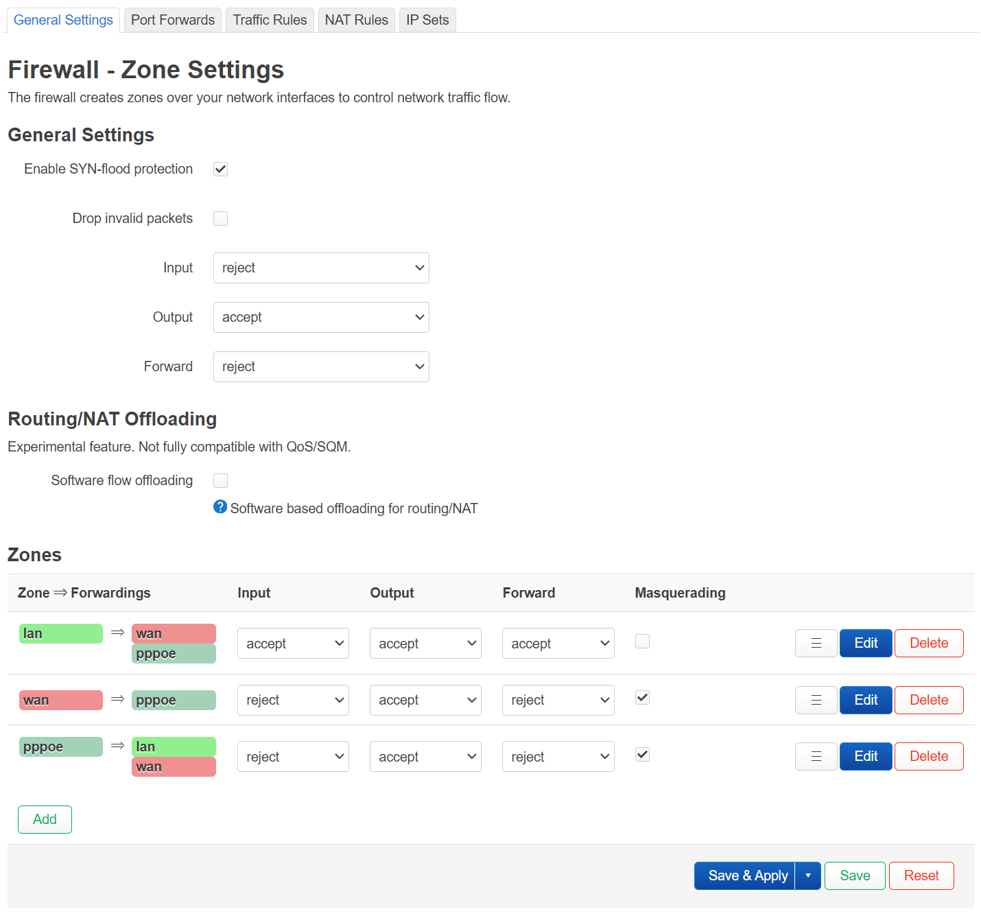981x916 pixels.
Task: Enable Drop invalid packets
Action: coord(220,218)
